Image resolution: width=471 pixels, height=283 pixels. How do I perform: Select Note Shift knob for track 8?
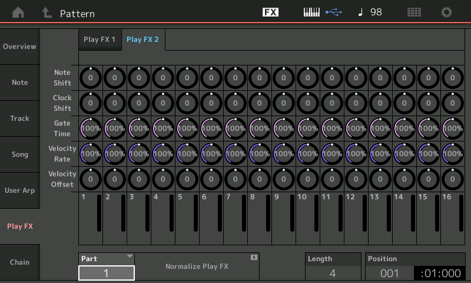(x=260, y=78)
